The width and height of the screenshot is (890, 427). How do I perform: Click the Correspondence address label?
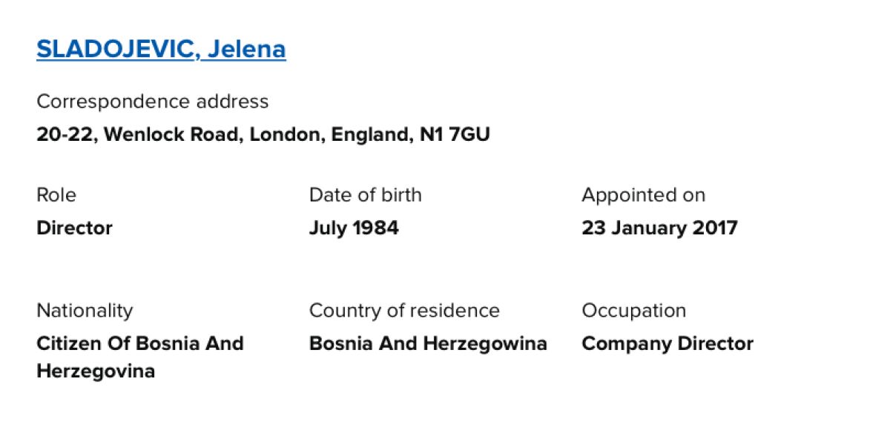point(152,101)
